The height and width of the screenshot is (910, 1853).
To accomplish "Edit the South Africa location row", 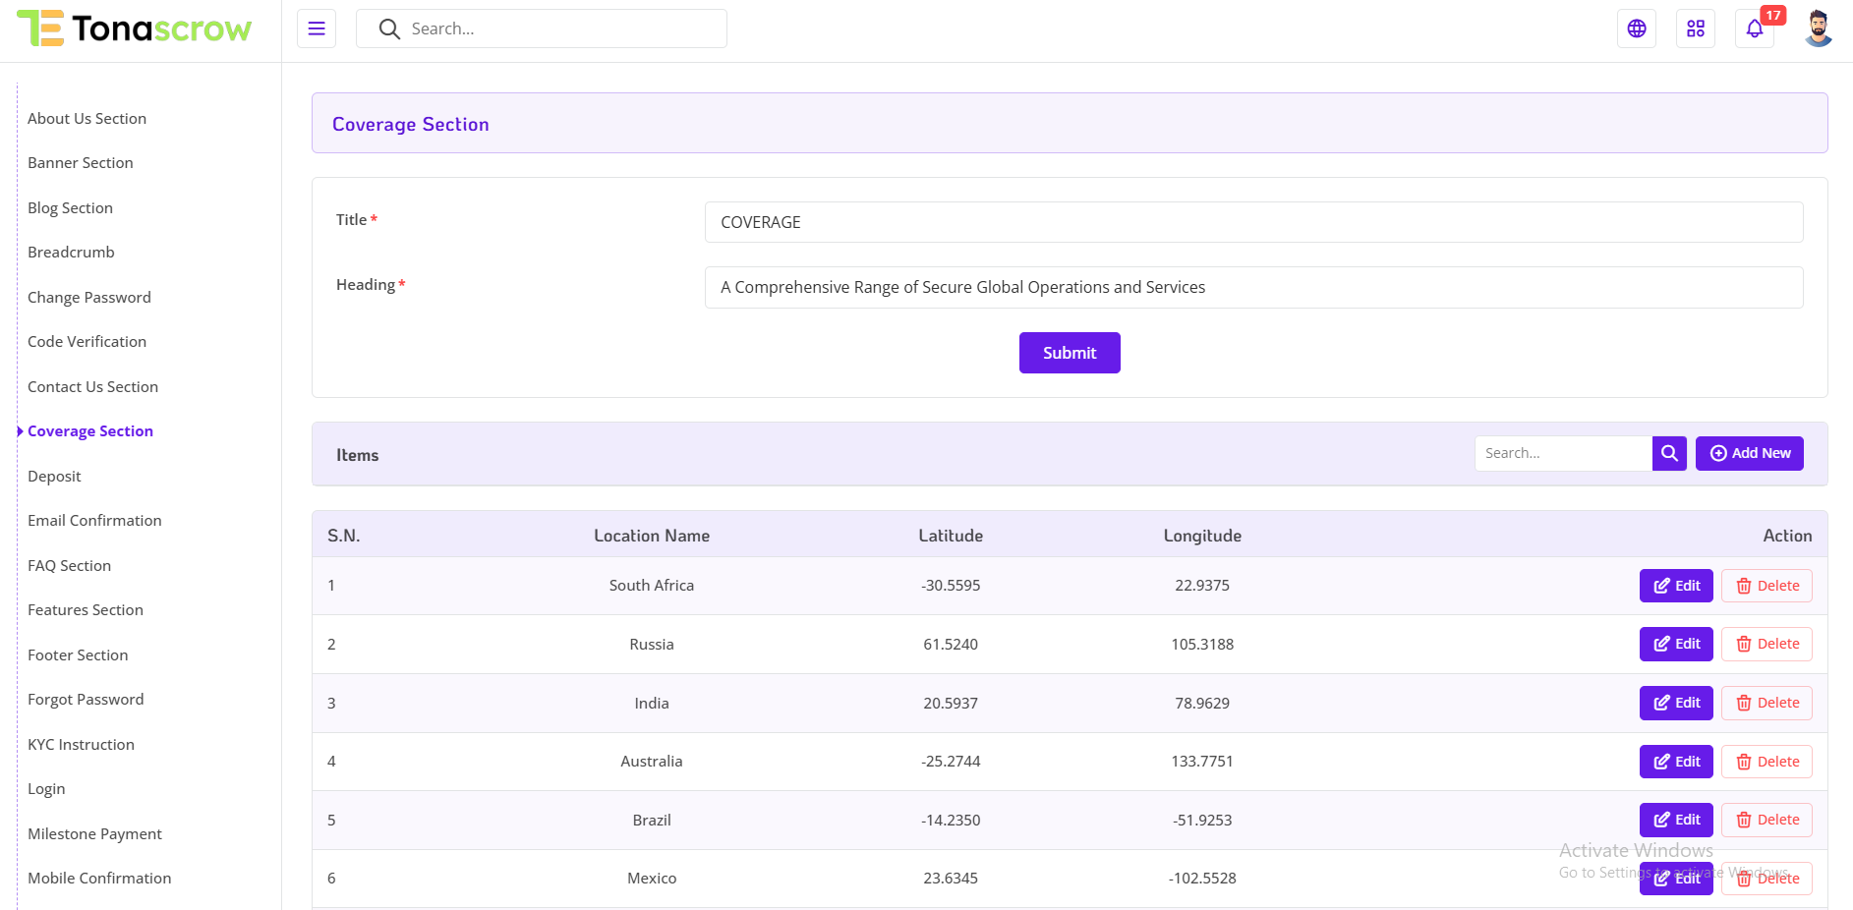I will pyautogui.click(x=1676, y=586).
